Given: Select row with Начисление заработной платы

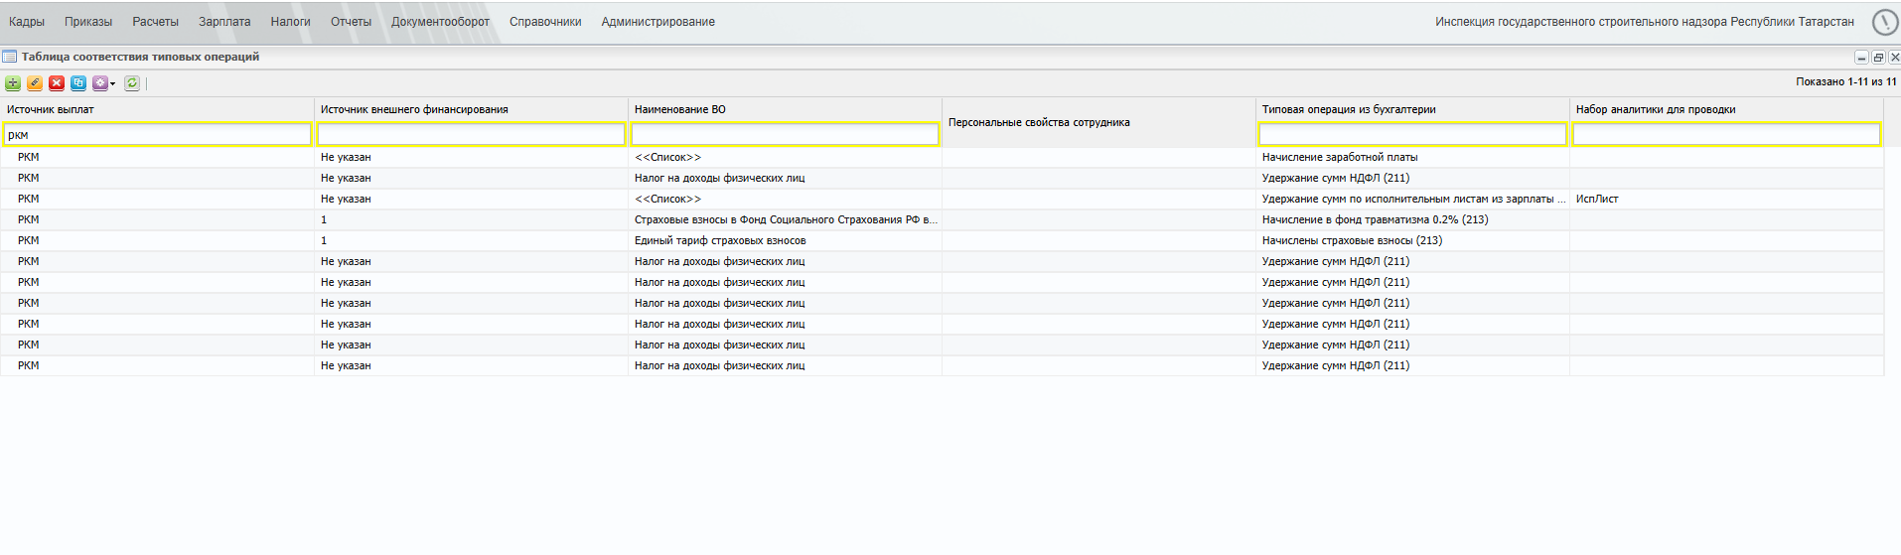Looking at the screenshot, I should coord(942,157).
